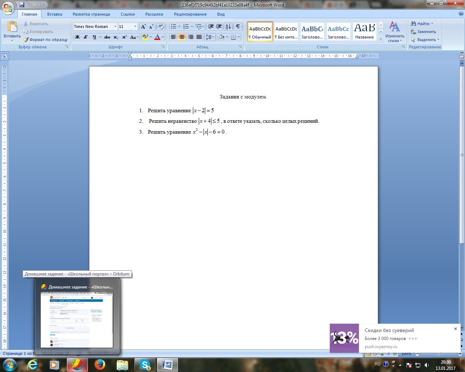Screen dimensions: 465x372
Task: Close the Связной push notification
Action: click(x=456, y=329)
